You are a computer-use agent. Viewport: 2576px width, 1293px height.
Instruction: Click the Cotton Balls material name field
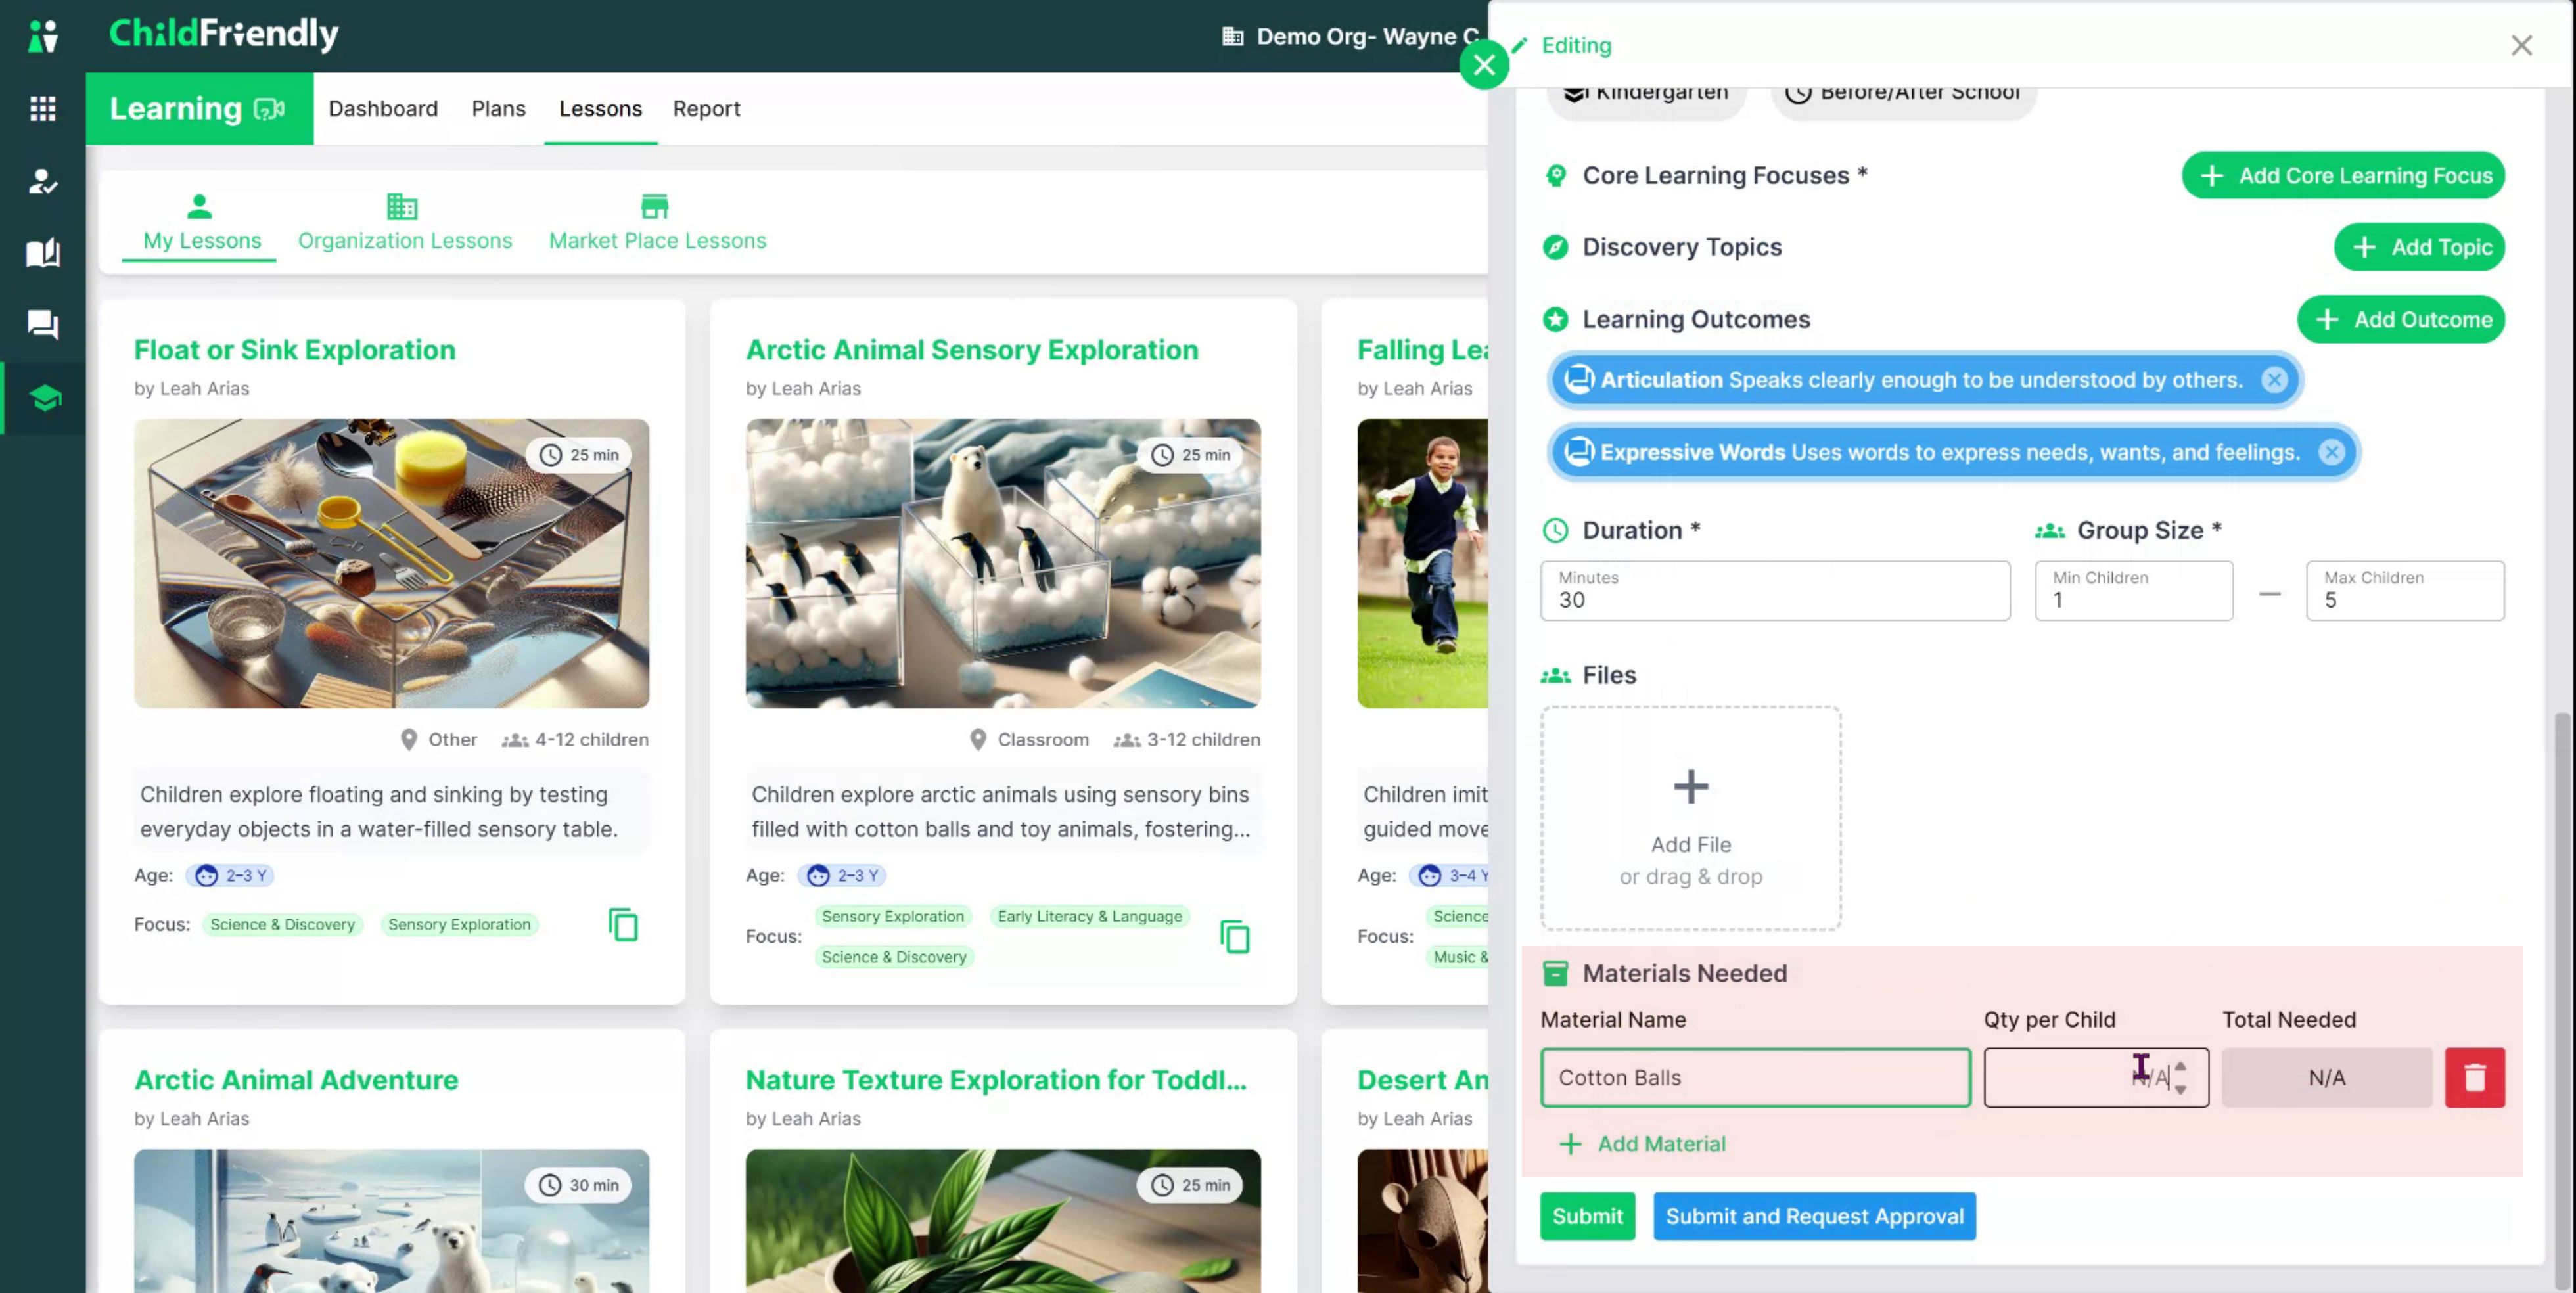pyautogui.click(x=1755, y=1078)
